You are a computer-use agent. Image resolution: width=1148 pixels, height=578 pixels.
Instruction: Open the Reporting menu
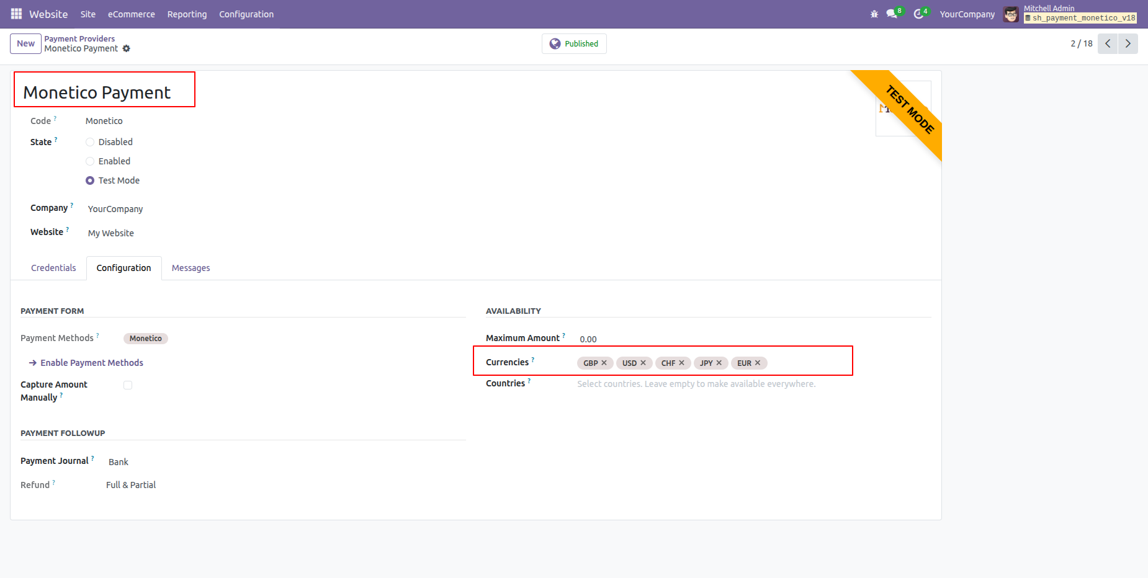point(187,14)
